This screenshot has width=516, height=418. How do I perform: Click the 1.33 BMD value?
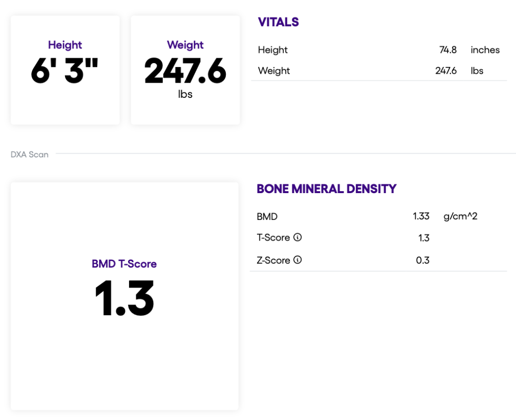tap(421, 216)
